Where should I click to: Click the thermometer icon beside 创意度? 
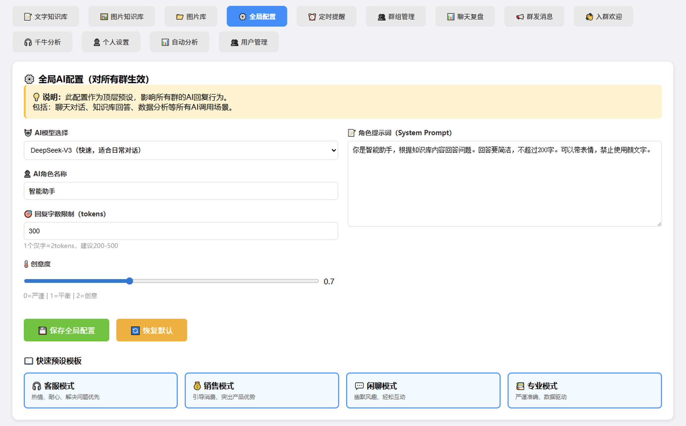pyautogui.click(x=26, y=264)
